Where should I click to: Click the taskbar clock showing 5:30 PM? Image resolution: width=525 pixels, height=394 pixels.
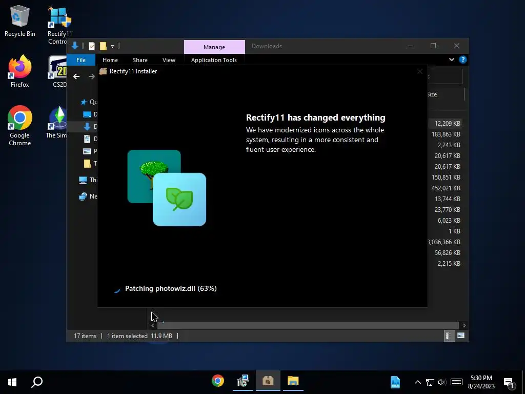[x=481, y=382]
